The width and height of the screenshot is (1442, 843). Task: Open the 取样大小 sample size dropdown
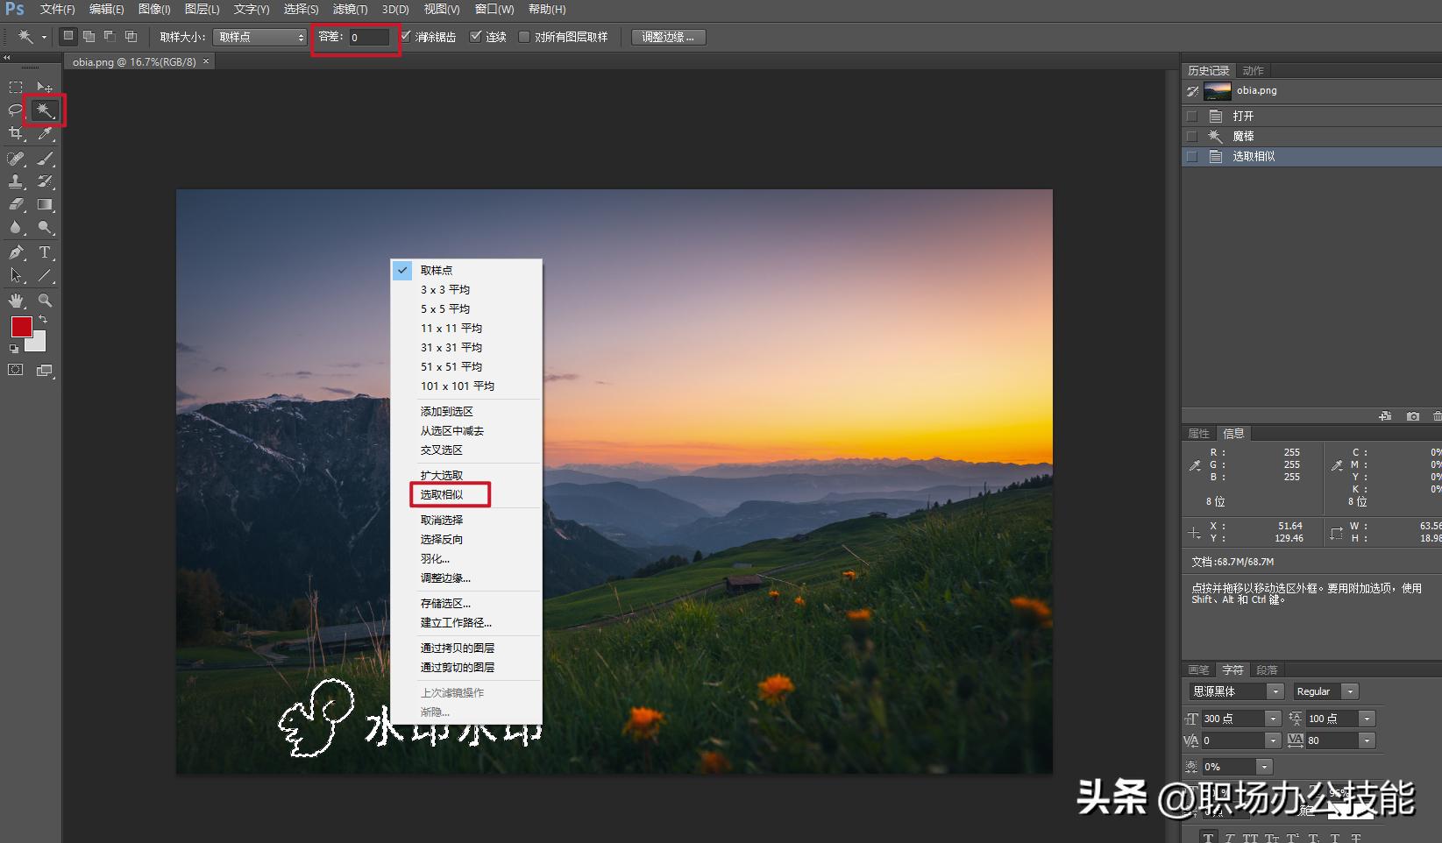tap(259, 37)
